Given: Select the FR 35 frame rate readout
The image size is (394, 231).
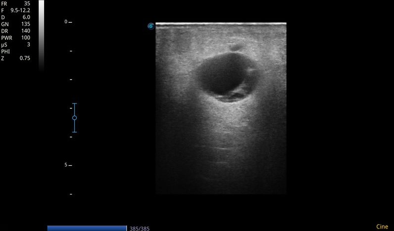Looking at the screenshot, I should [16, 3].
